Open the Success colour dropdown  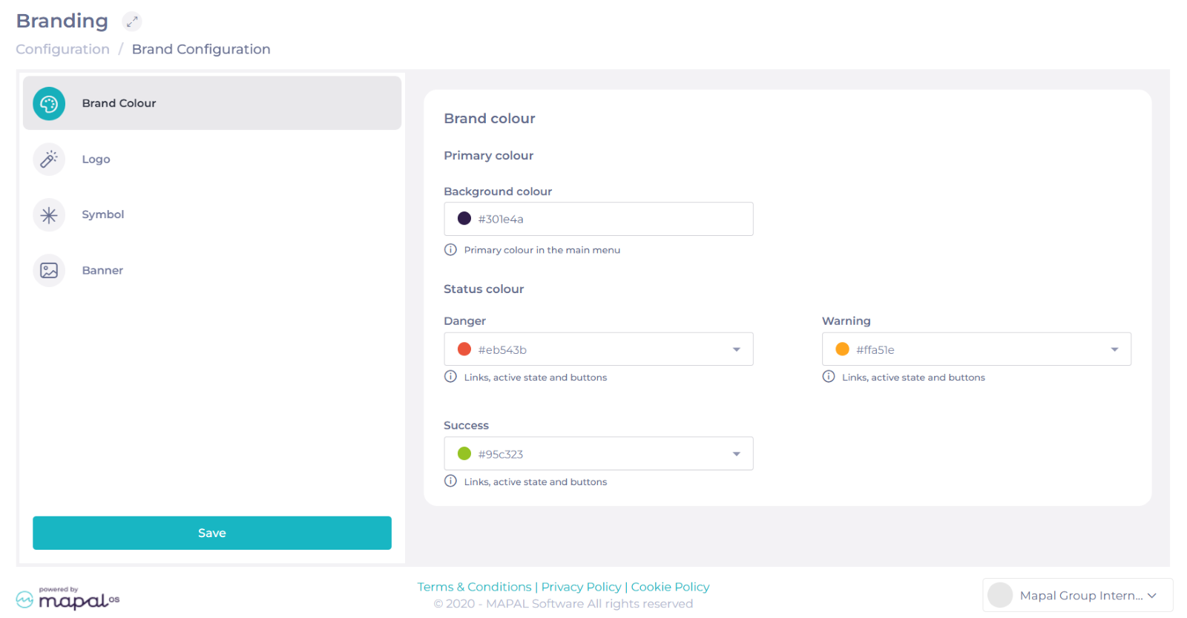click(x=598, y=454)
